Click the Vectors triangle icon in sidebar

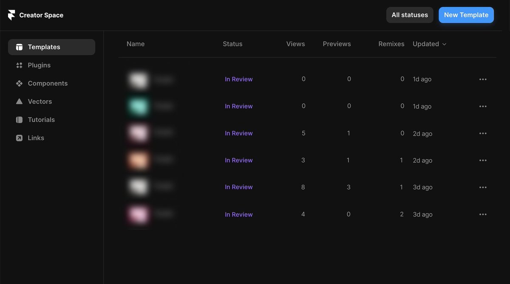(x=19, y=101)
